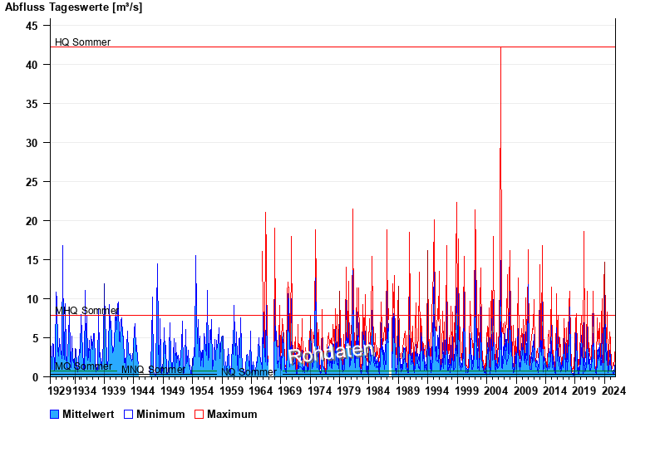Viewport: 665px width, 457px height.
Task: Select the Mittelwert legend label
Action: 88,414
